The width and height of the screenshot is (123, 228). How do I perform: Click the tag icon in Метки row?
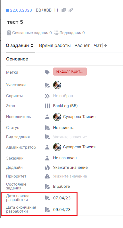point(47,72)
